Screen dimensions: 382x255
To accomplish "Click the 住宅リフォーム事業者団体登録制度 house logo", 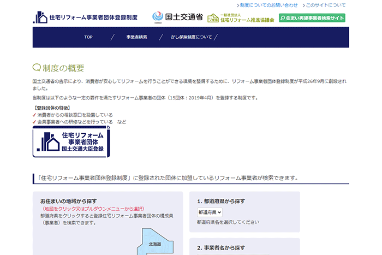I will pyautogui.click(x=85, y=17).
